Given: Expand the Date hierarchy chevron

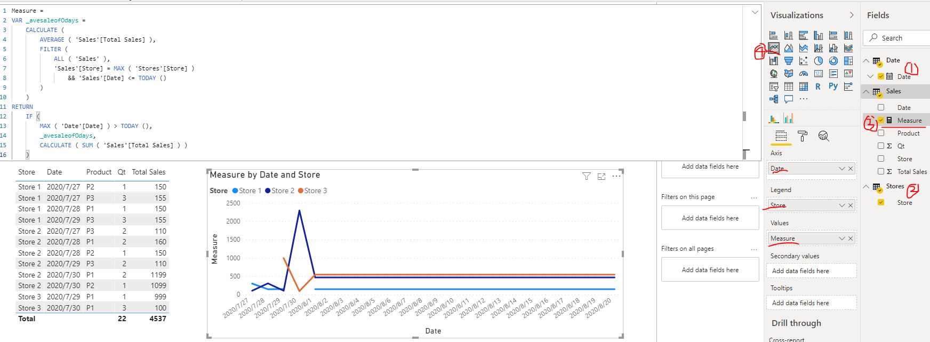Looking at the screenshot, I should [871, 76].
